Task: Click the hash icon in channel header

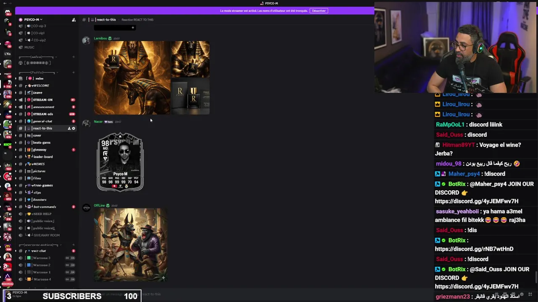Action: tap(84, 20)
